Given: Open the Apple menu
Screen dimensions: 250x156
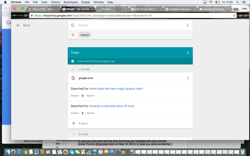Looking at the screenshot, I should (x=6, y=2).
